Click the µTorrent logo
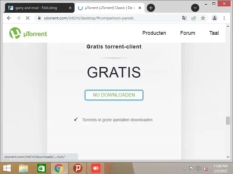233x174 pixels. pyautogui.click(x=28, y=33)
